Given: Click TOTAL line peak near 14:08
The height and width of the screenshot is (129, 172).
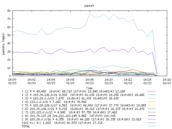Looking at the screenshot, I should pos(90,14).
